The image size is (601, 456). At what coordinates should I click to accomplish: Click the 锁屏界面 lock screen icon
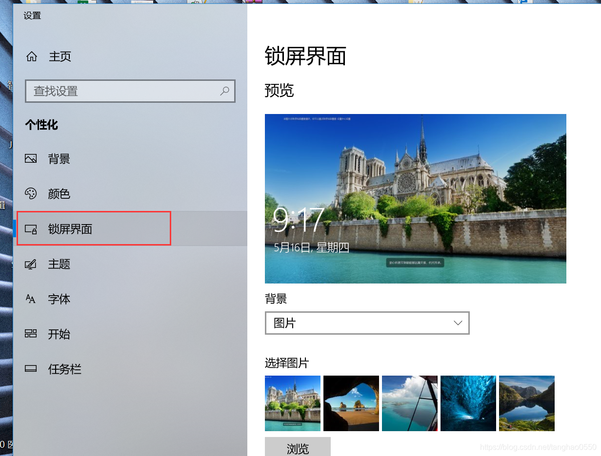click(x=31, y=229)
